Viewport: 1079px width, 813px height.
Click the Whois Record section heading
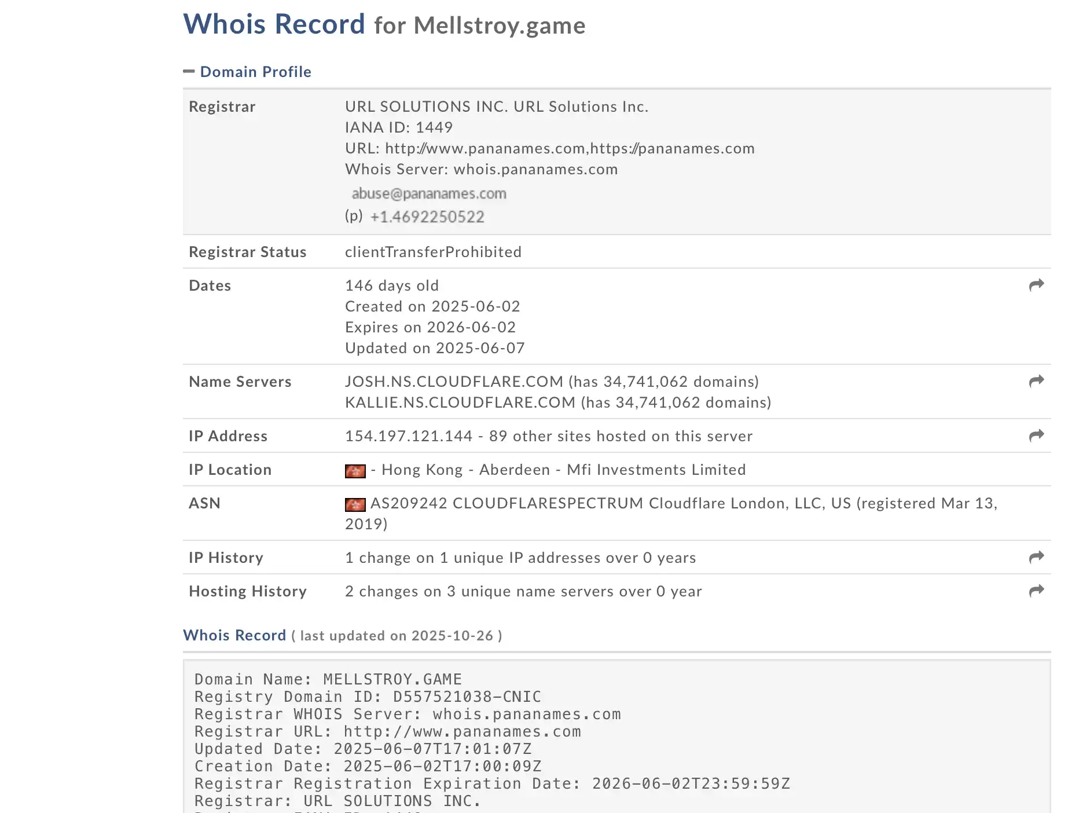pyautogui.click(x=234, y=635)
